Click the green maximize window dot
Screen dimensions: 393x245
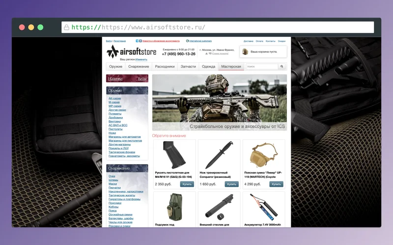click(x=40, y=27)
